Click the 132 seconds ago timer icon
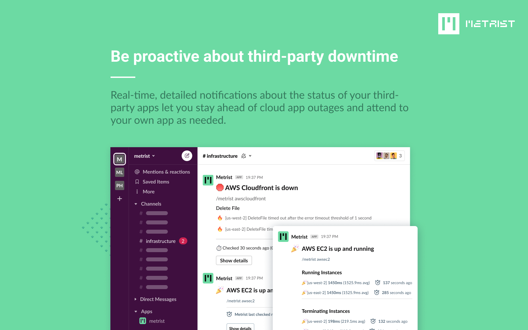Viewport: 528px width, 330px height. [x=373, y=321]
